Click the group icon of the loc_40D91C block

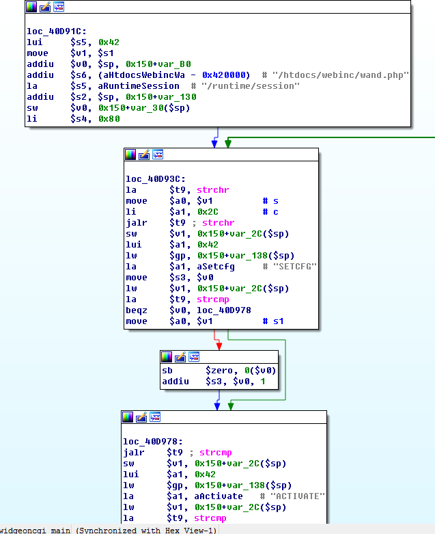(x=59, y=7)
